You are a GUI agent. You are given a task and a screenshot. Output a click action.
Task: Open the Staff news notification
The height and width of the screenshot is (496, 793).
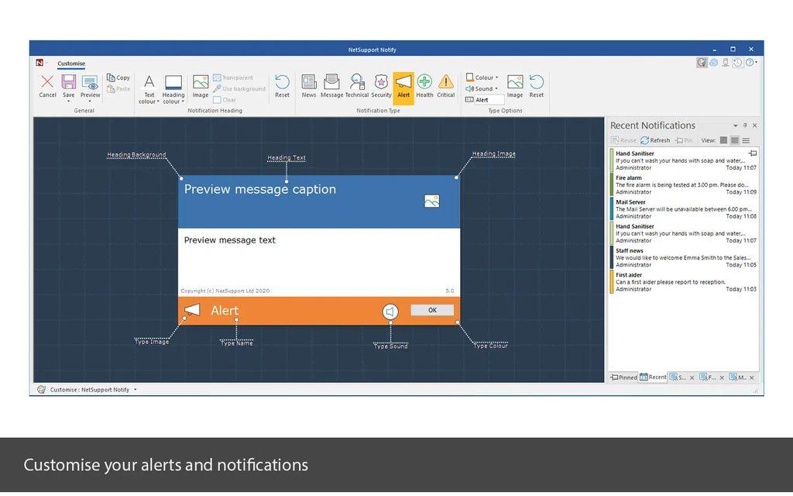(x=685, y=257)
